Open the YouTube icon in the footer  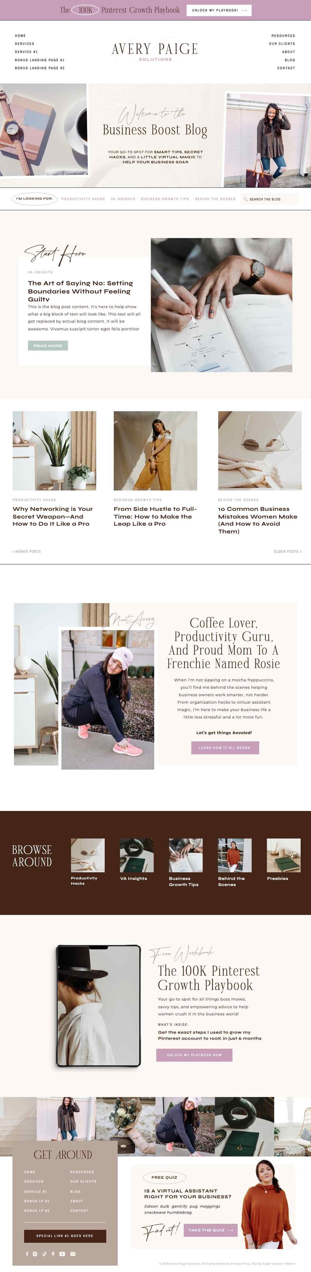click(x=62, y=1254)
